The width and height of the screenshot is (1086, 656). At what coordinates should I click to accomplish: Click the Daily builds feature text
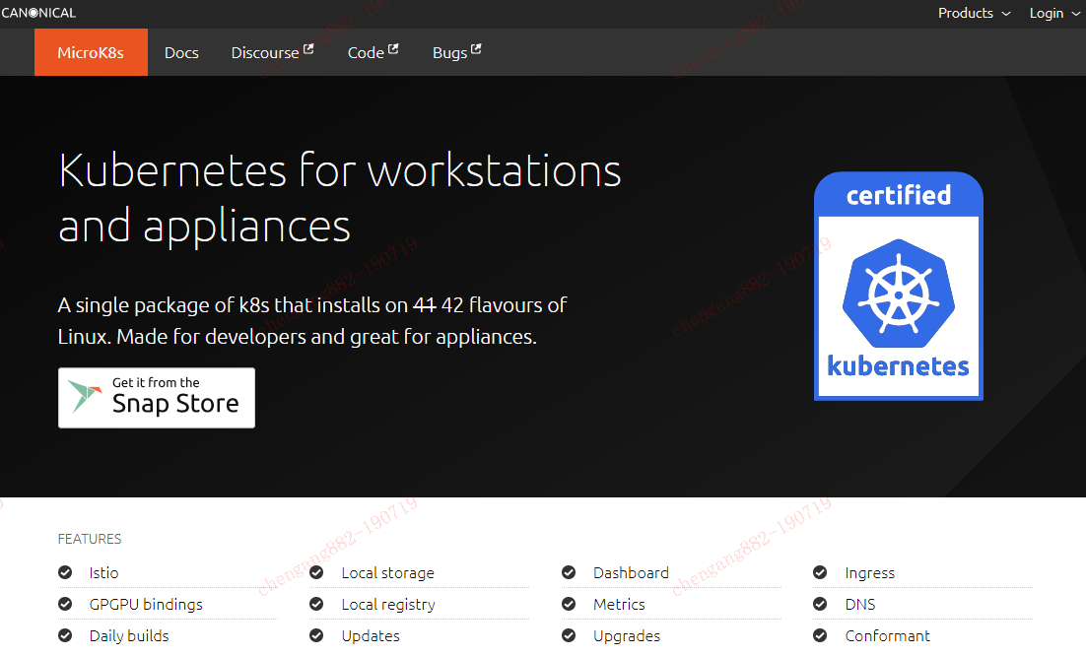(x=129, y=636)
